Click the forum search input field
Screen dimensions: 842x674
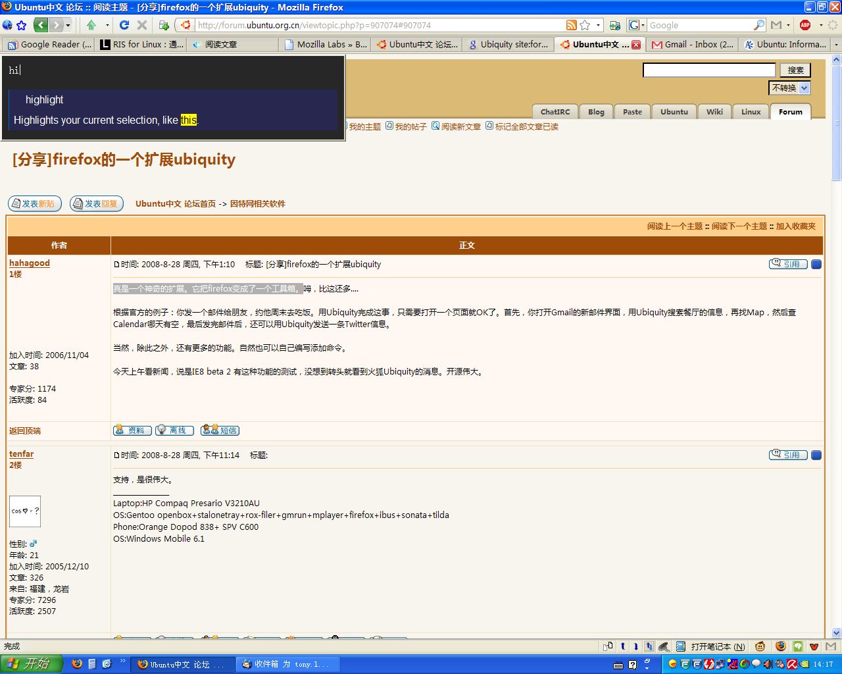709,70
